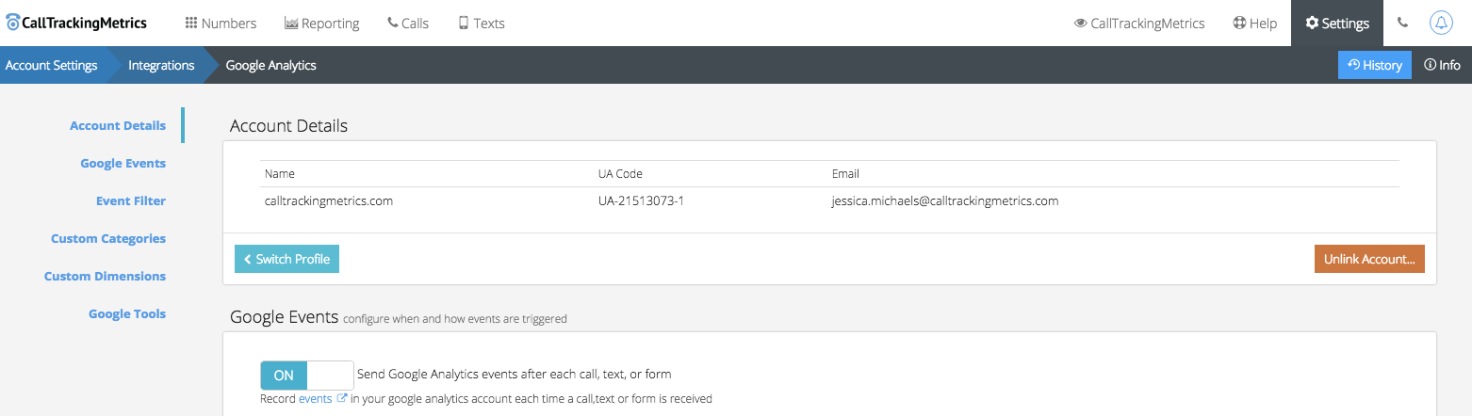Open notifications bell icon
This screenshot has width=1472, height=416.
click(x=1441, y=24)
